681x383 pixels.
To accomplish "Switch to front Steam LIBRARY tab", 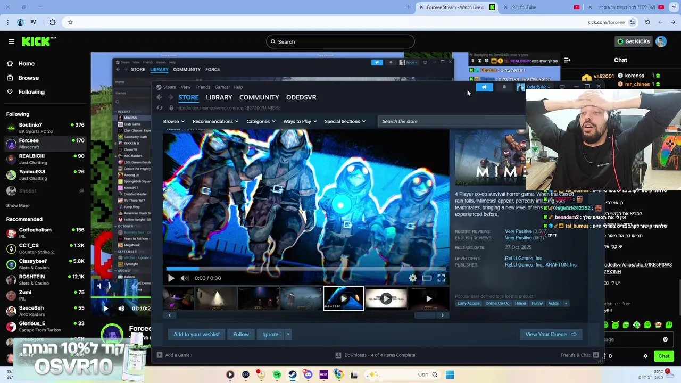I will pos(219,97).
